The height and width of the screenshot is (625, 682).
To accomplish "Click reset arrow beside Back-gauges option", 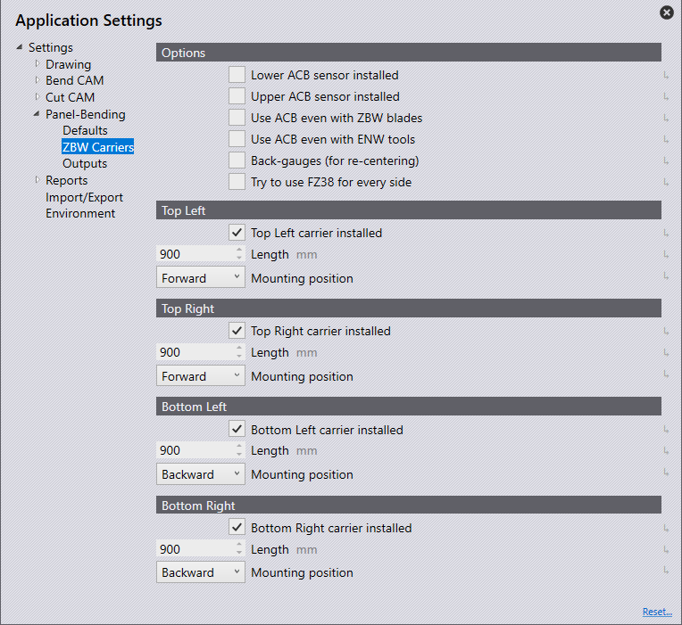I will [x=666, y=161].
